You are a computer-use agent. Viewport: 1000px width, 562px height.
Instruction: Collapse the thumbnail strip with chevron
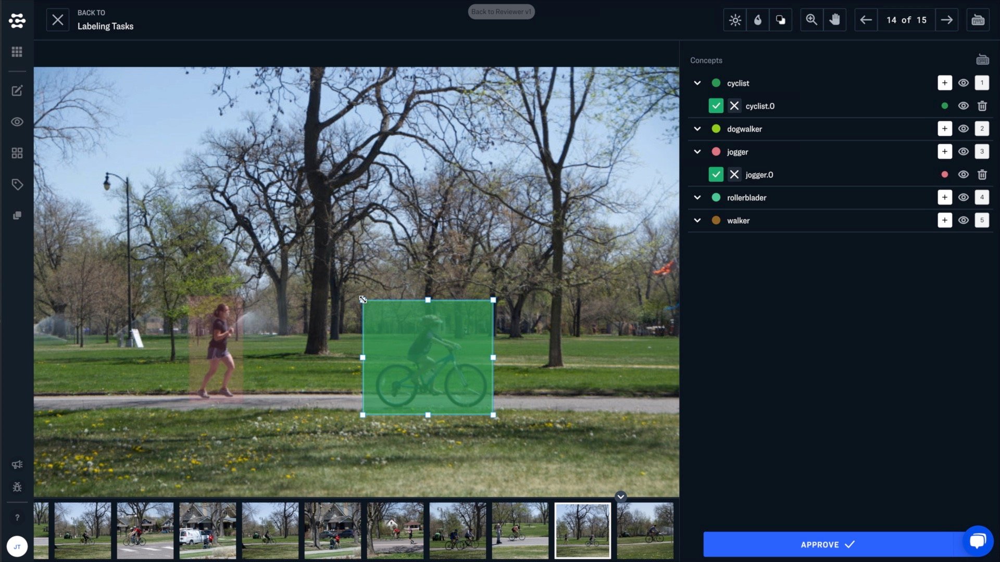620,496
